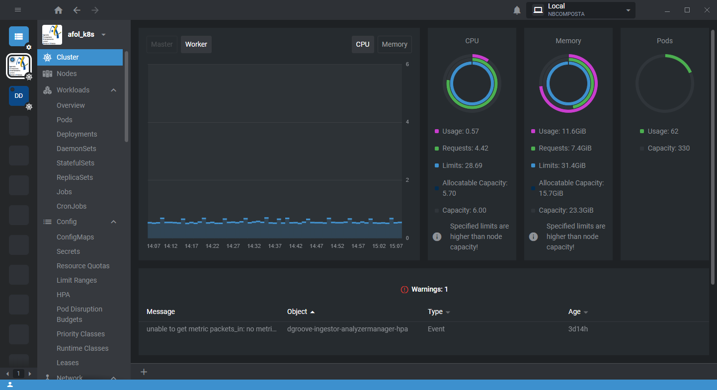Image resolution: width=717 pixels, height=390 pixels.
Task: Go to the home icon
Action: pyautogui.click(x=59, y=10)
